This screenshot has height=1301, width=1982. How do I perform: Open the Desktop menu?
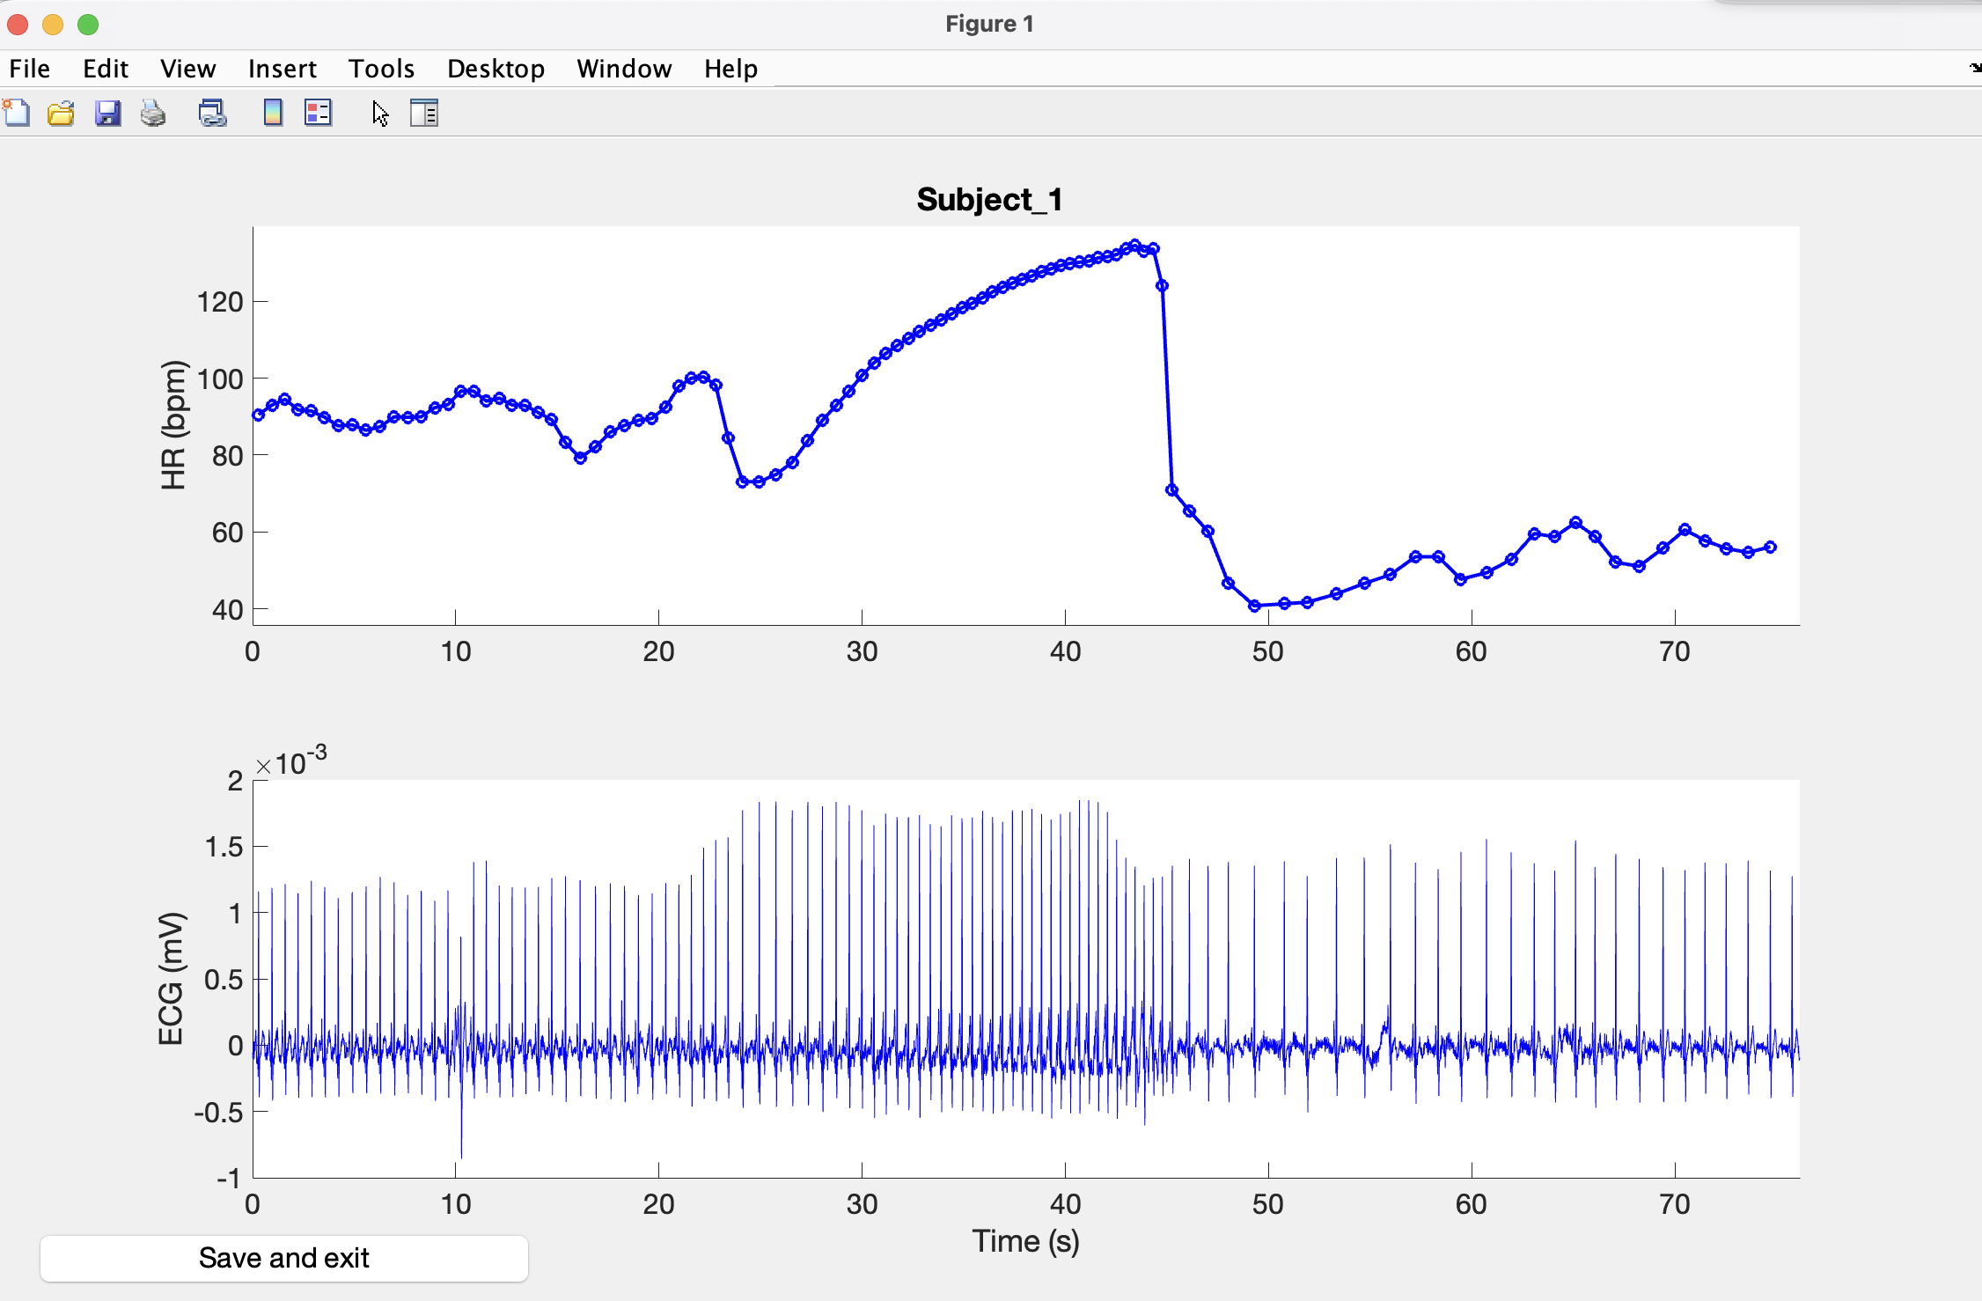coord(495,69)
